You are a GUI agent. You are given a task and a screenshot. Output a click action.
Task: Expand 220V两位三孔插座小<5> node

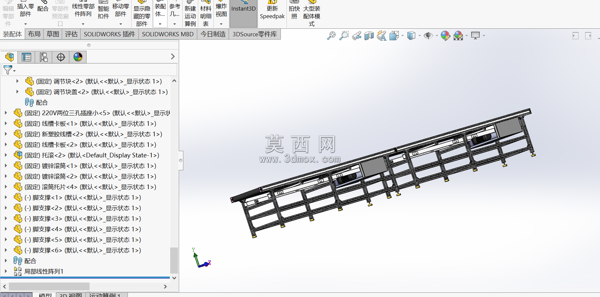coord(6,113)
